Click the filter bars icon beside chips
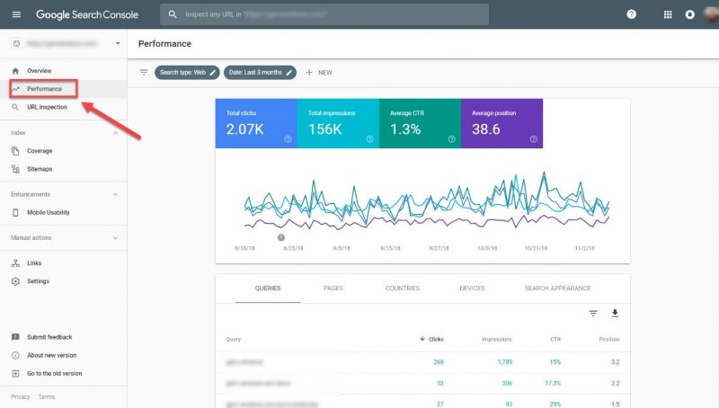The width and height of the screenshot is (719, 408). [x=144, y=73]
